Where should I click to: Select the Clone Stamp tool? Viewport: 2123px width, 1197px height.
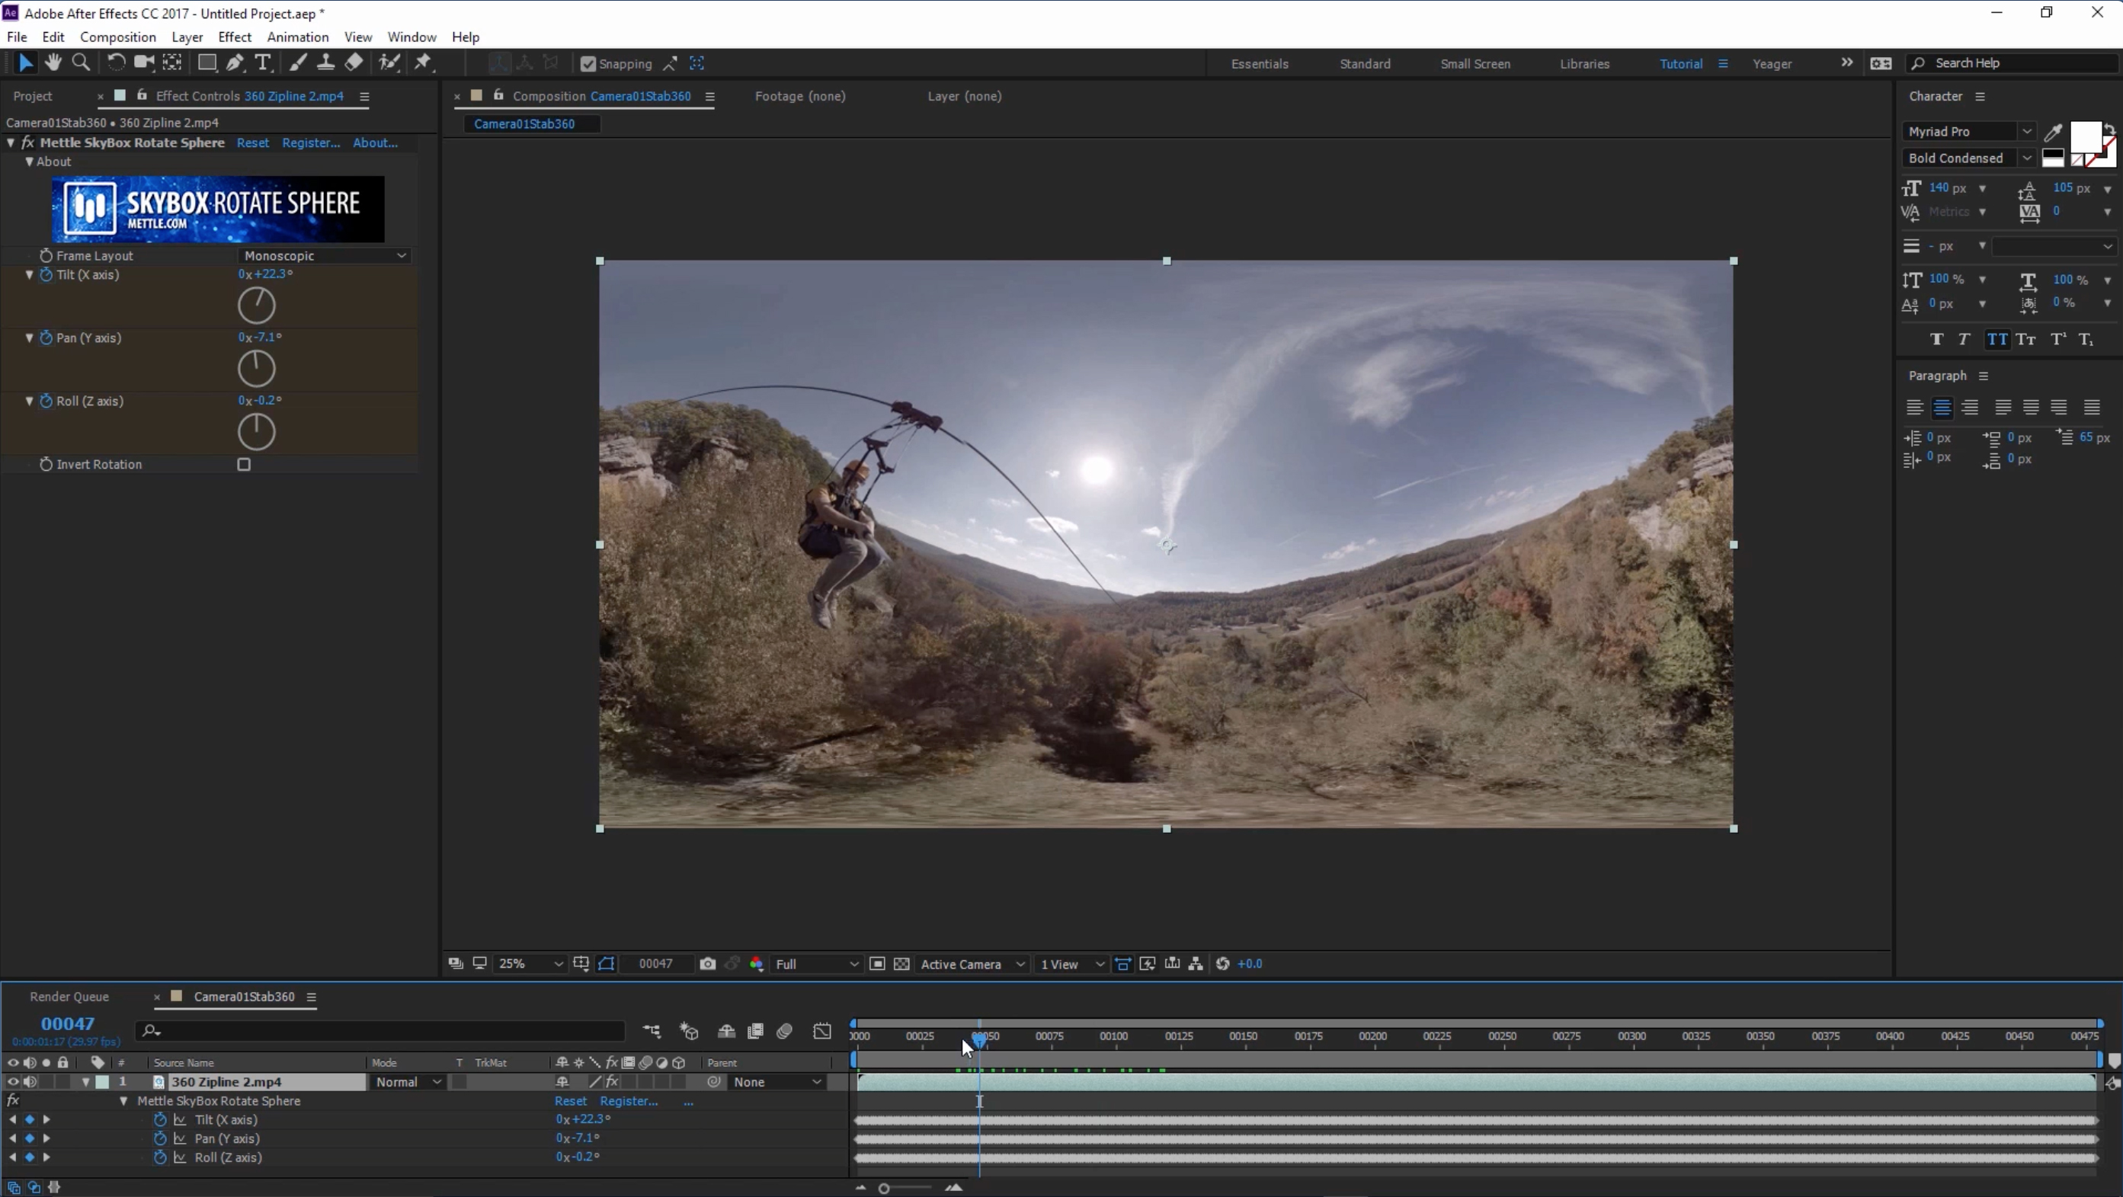pyautogui.click(x=326, y=62)
